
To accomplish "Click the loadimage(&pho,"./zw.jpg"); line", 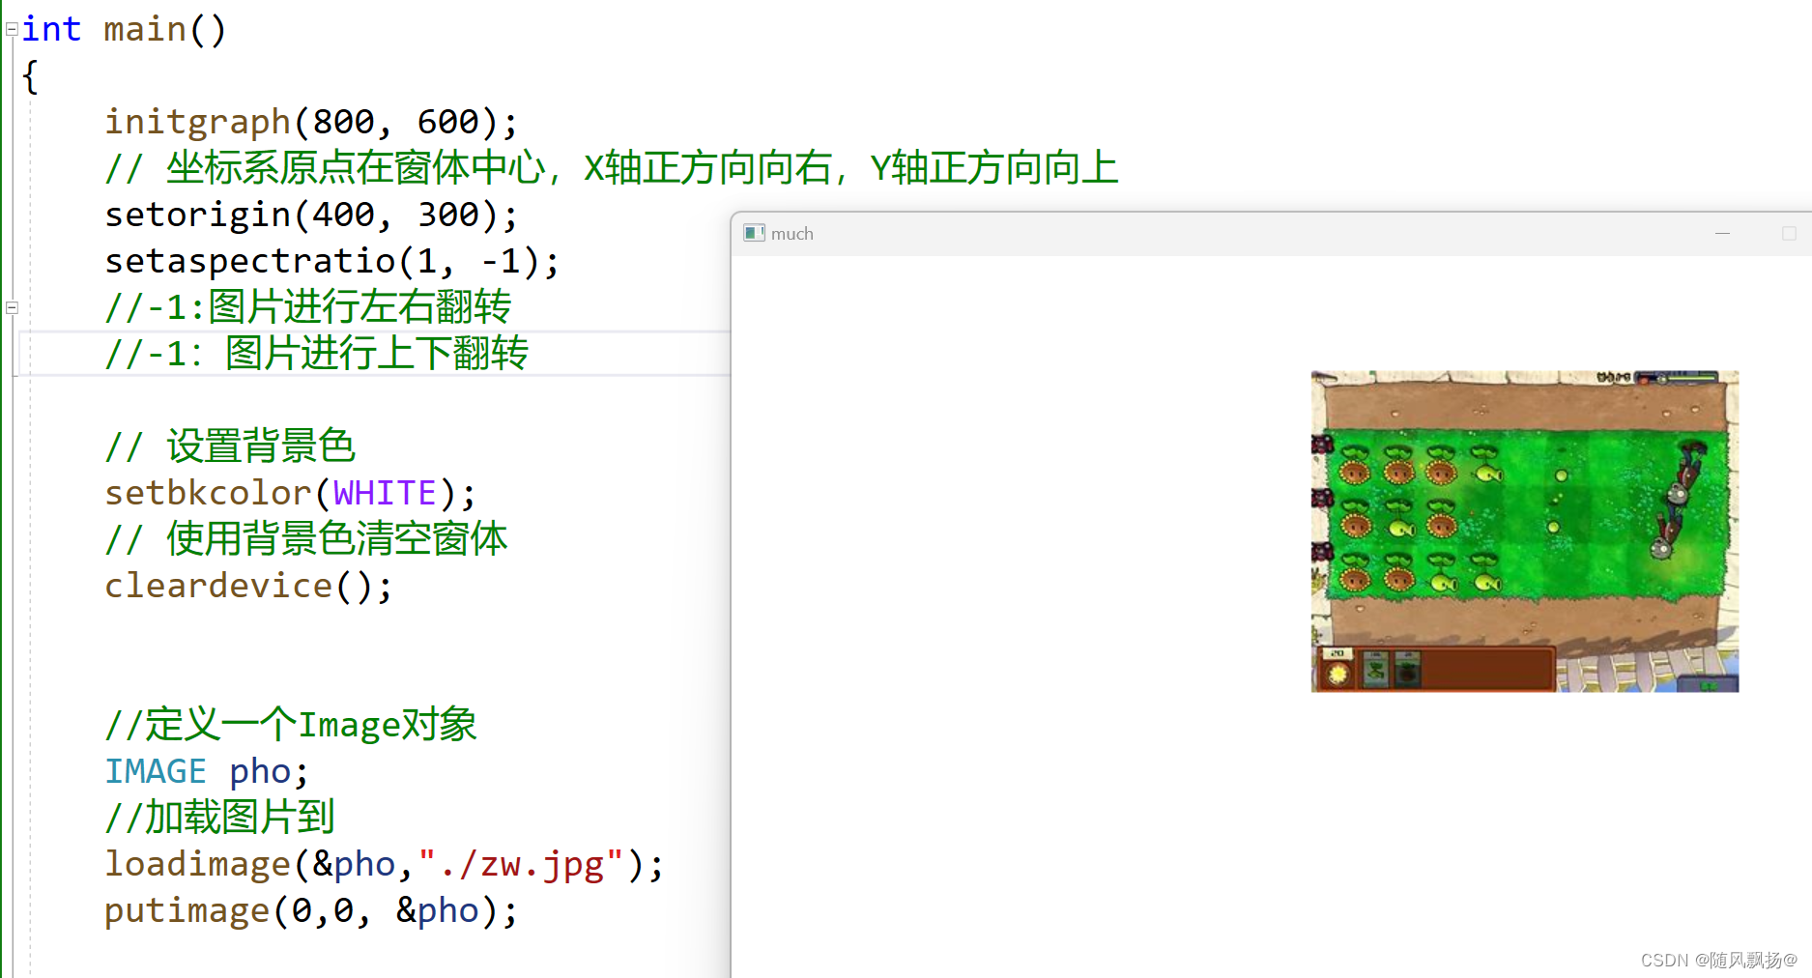I will pos(384,864).
